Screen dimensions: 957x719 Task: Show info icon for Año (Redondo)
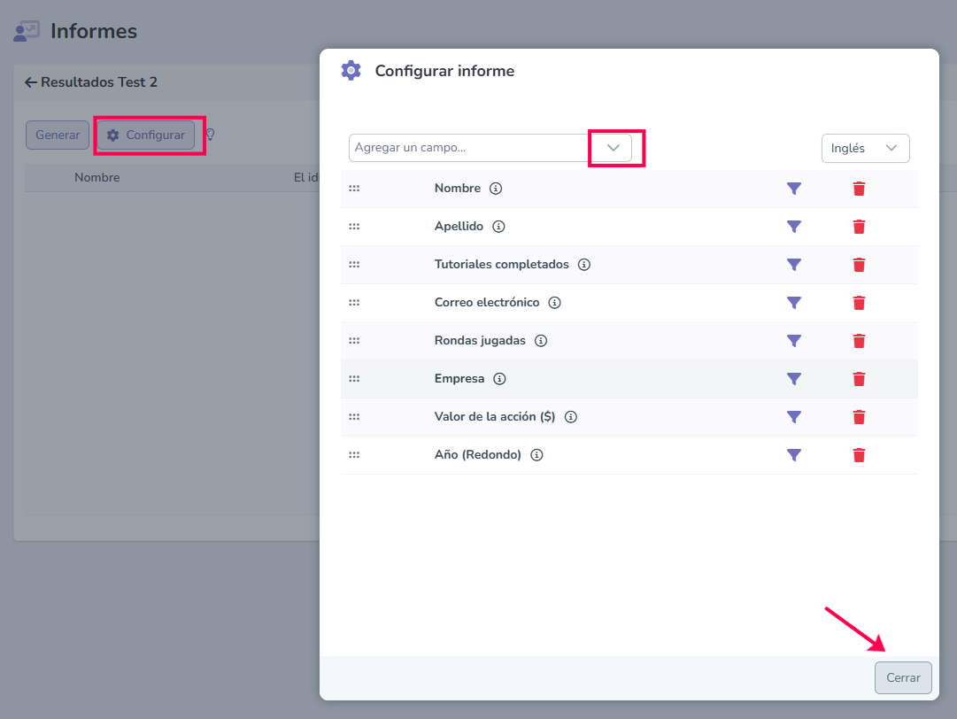[x=536, y=455]
